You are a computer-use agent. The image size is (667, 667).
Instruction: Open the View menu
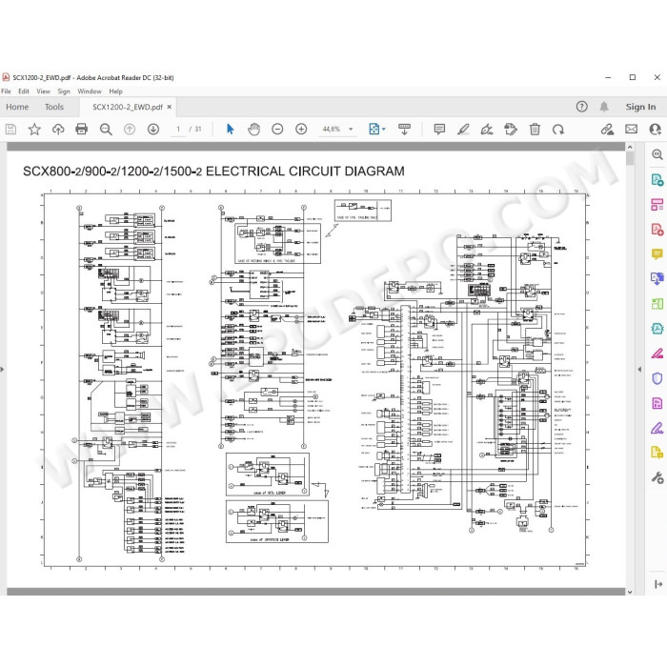click(44, 91)
